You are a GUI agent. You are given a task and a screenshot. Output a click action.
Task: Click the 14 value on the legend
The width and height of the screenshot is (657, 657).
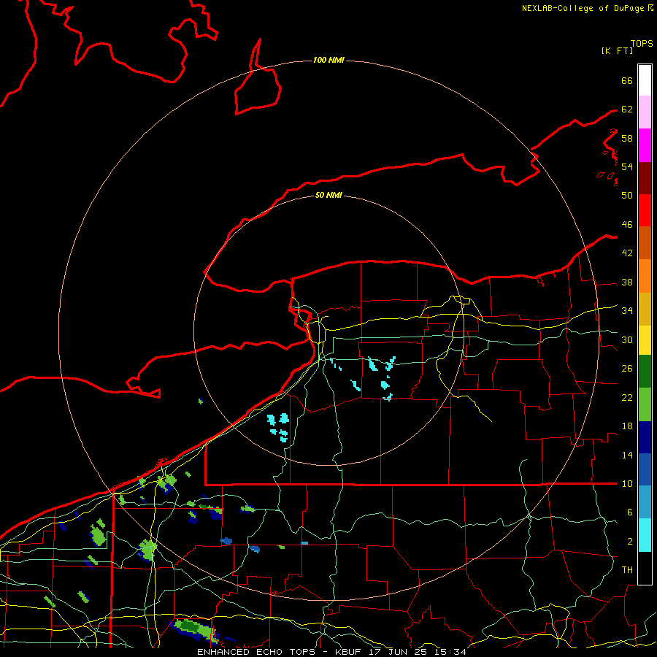point(627,455)
